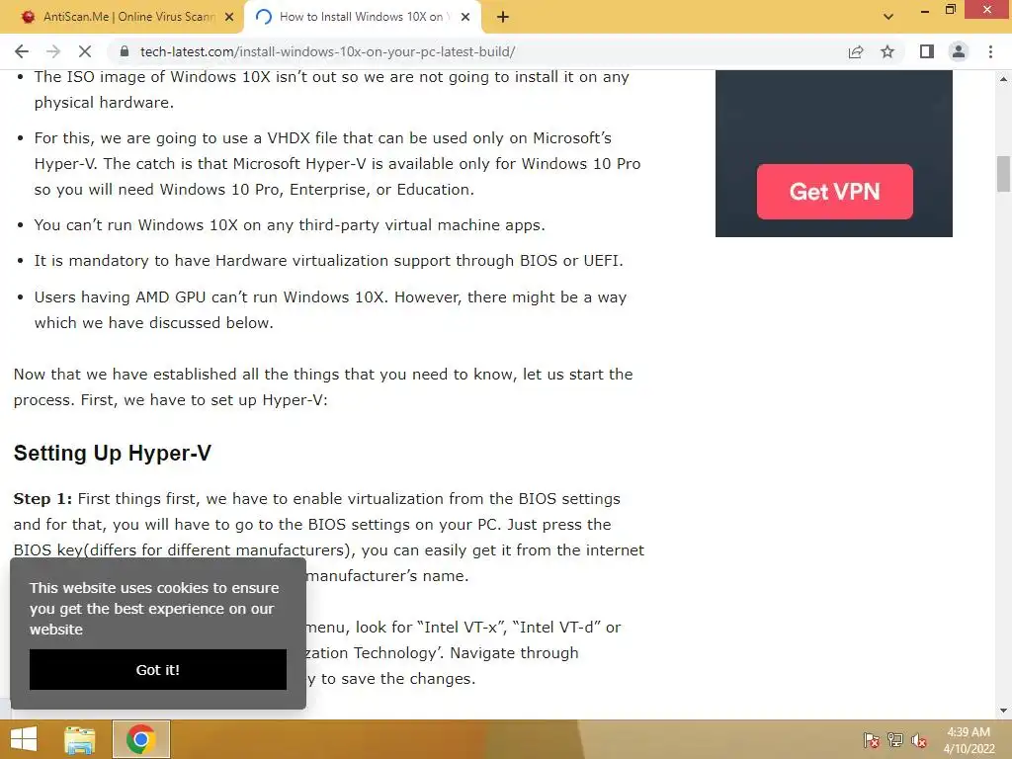Screen dimensions: 1012x759
Task: Click the Setting Up Hyper-V heading
Action: tap(113, 453)
